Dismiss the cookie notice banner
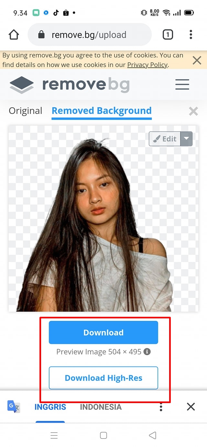Image resolution: width=207 pixels, height=448 pixels. [197, 60]
